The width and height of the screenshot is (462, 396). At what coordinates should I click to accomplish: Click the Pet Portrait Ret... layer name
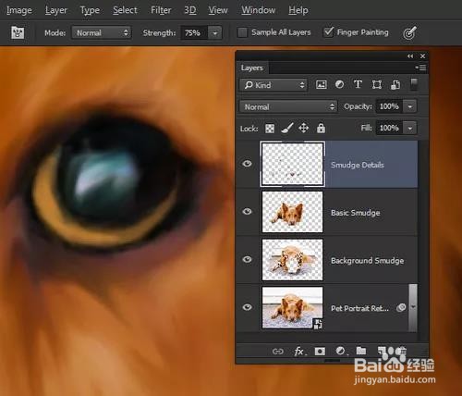(359, 308)
